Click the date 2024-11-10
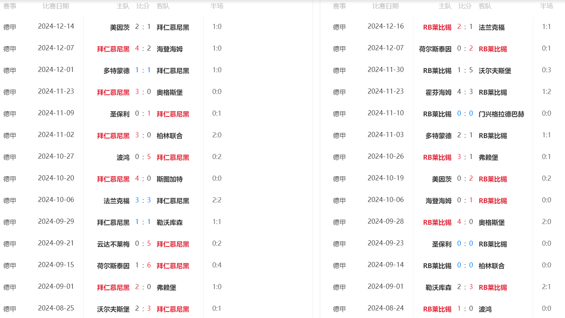Viewport: 565px width, 318px height. point(386,113)
